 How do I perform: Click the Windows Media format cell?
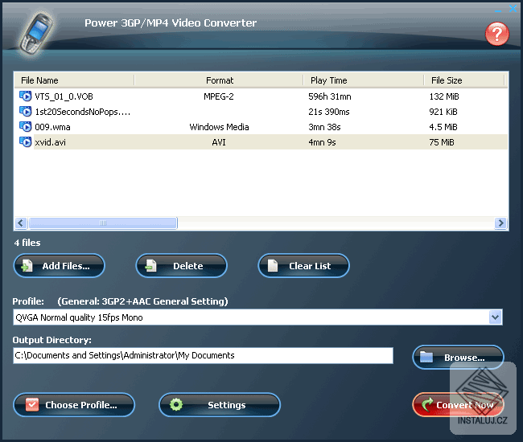(219, 127)
